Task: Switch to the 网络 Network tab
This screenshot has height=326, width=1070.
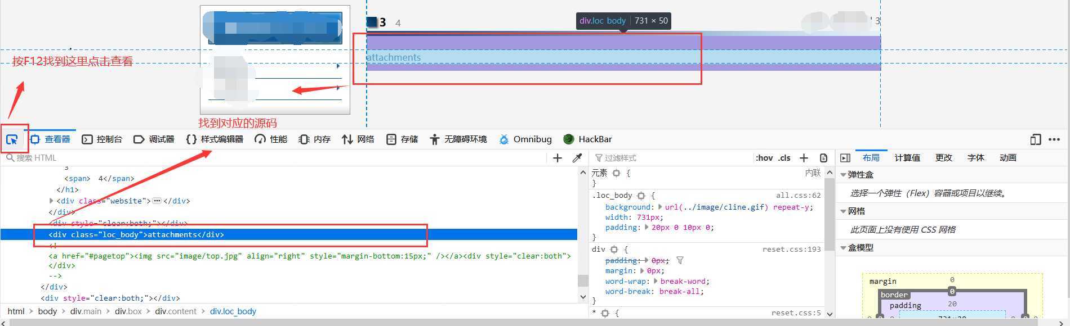Action: [x=358, y=139]
